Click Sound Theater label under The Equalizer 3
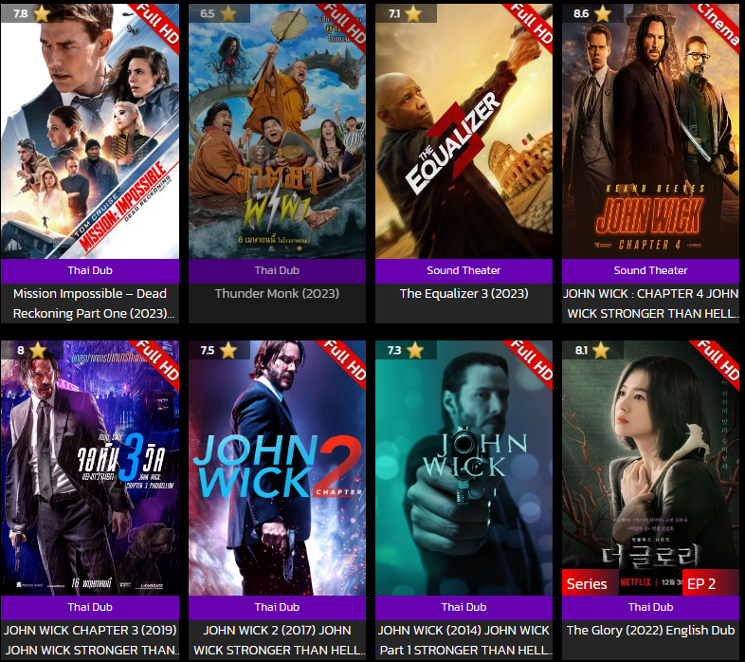Viewport: 745px width, 662px height. pyautogui.click(x=463, y=270)
